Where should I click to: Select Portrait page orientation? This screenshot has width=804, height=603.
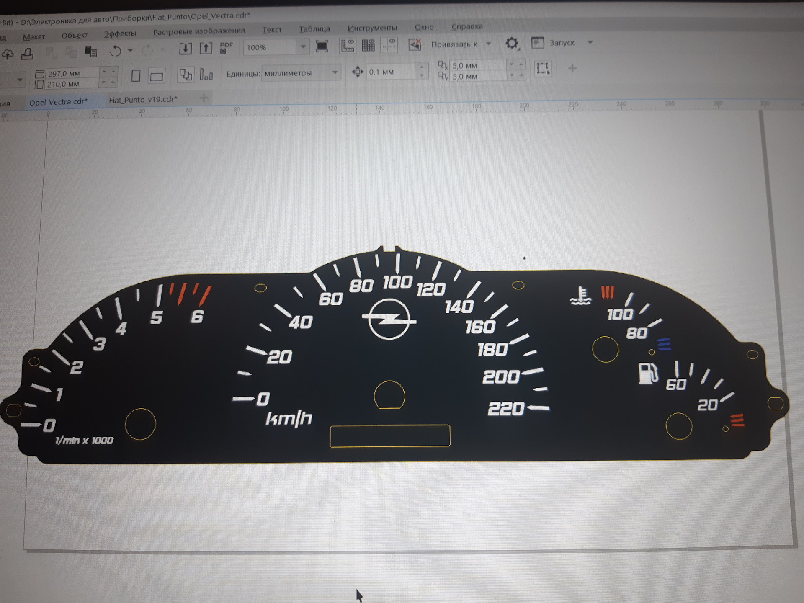(136, 76)
